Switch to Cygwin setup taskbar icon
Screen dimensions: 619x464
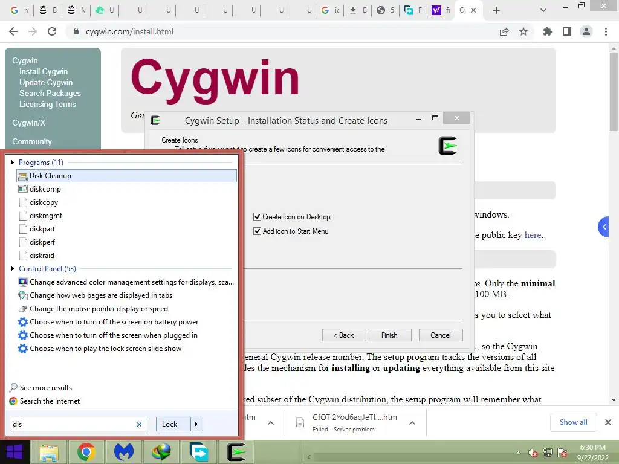236,452
